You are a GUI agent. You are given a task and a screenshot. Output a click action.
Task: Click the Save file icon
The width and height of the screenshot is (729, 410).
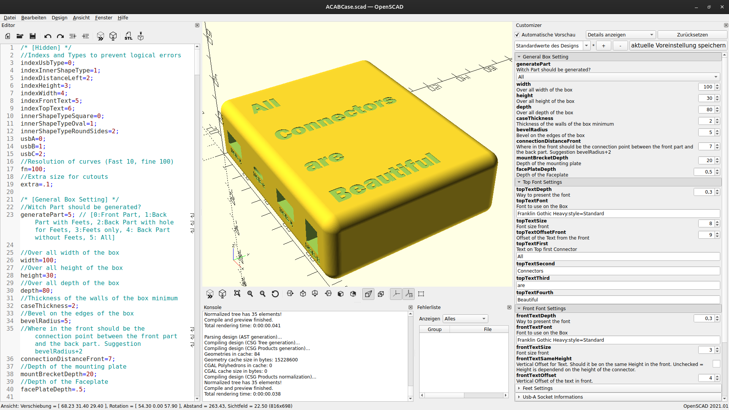tap(33, 36)
